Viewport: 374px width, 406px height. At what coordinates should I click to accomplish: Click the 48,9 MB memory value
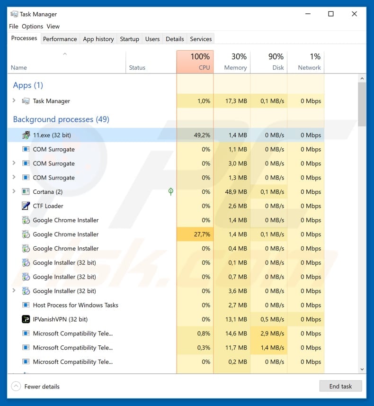(x=236, y=192)
